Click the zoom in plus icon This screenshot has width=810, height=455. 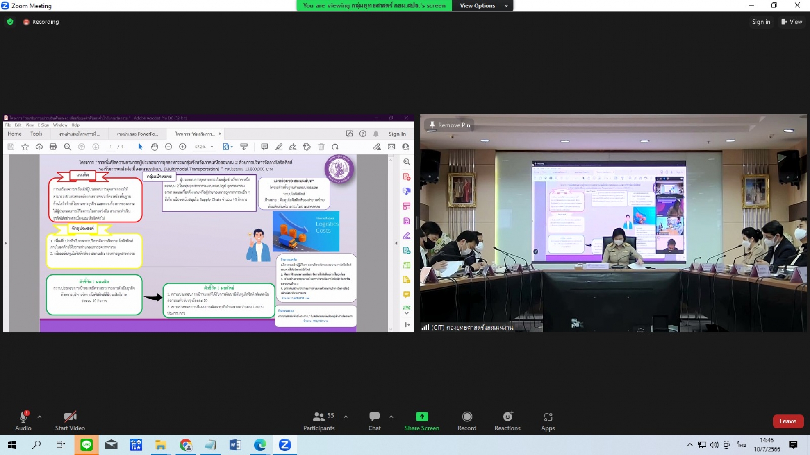(x=182, y=147)
